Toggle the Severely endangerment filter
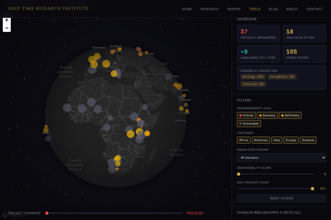This screenshot has height=220, width=331. 267,115
